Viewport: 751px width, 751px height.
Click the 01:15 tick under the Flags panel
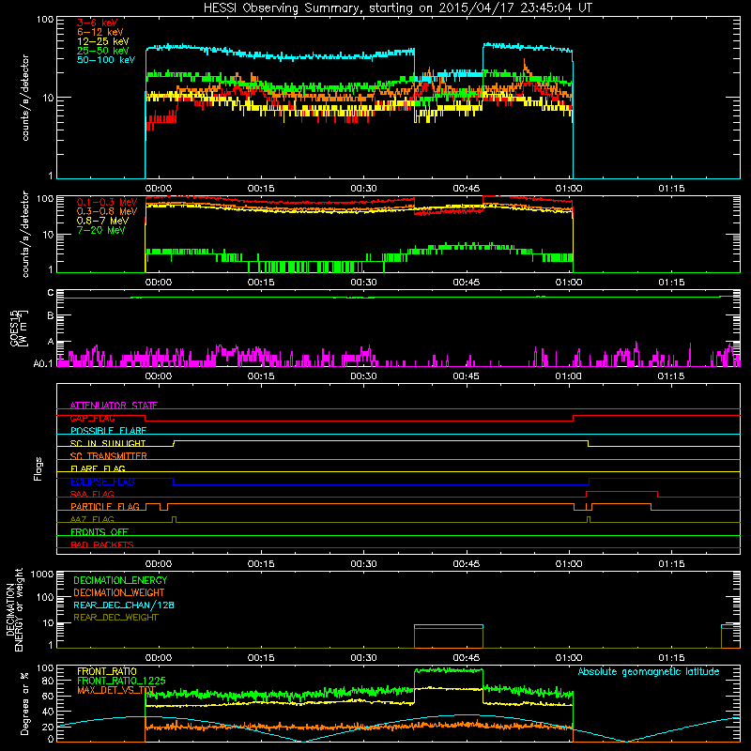point(671,564)
